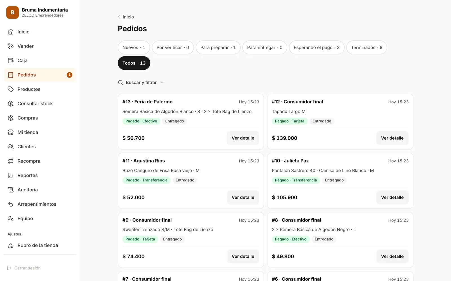
Task: Select the Para preparar · 1 tab
Action: click(218, 47)
